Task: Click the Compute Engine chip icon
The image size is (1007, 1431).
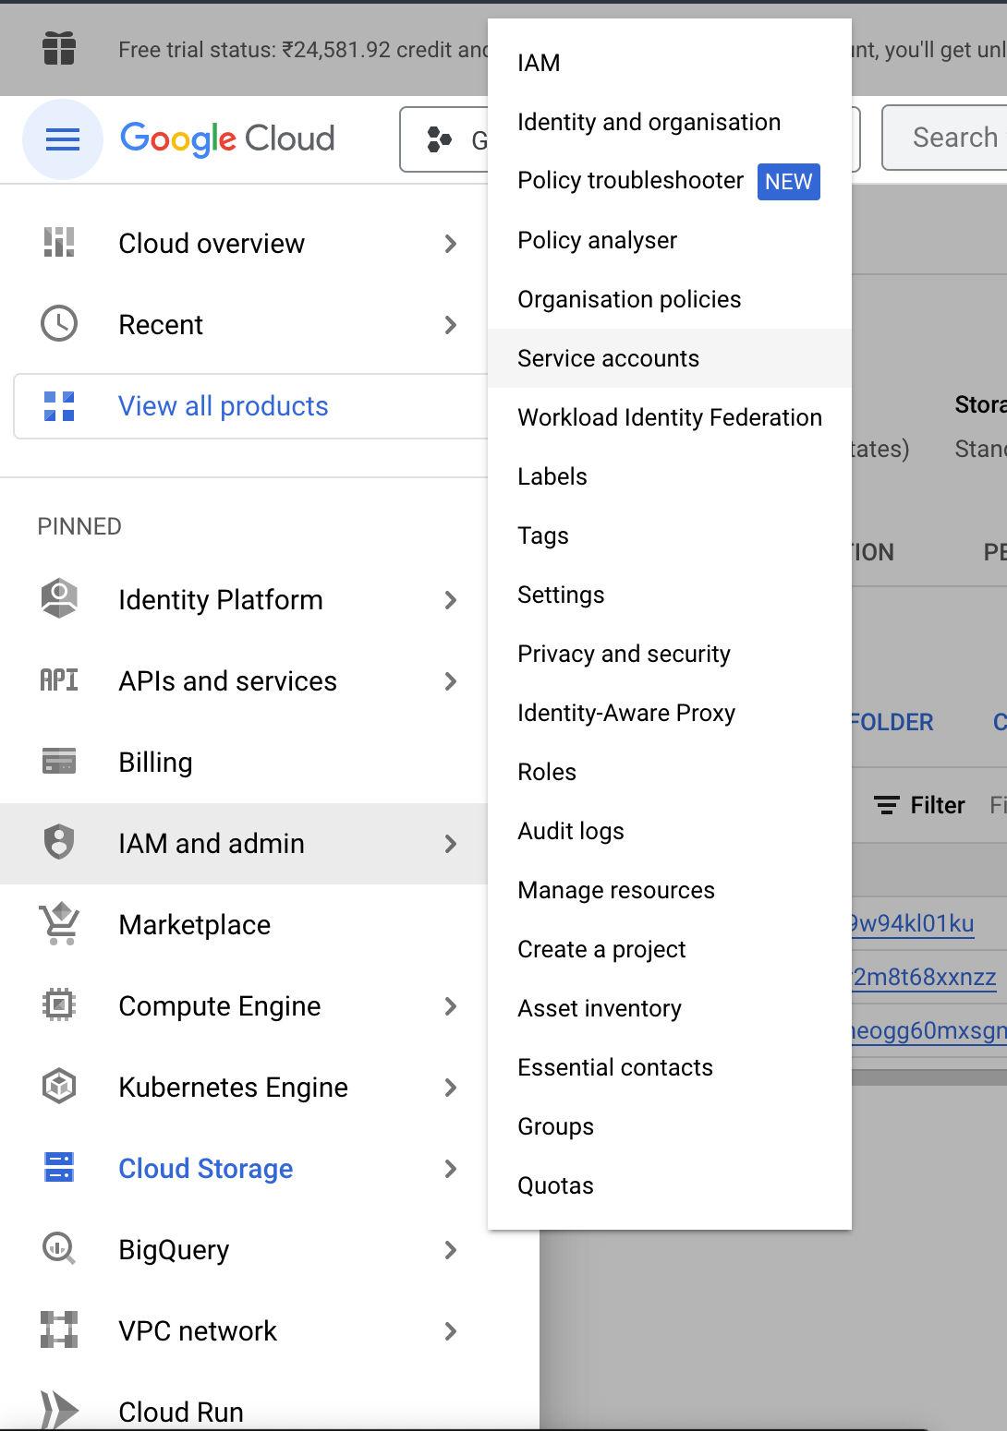Action: point(59,1005)
